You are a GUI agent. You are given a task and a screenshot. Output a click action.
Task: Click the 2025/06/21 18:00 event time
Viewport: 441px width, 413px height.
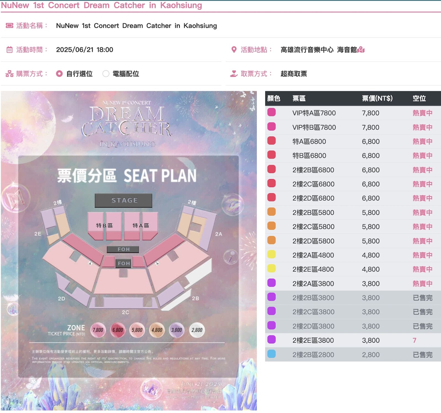tap(85, 50)
